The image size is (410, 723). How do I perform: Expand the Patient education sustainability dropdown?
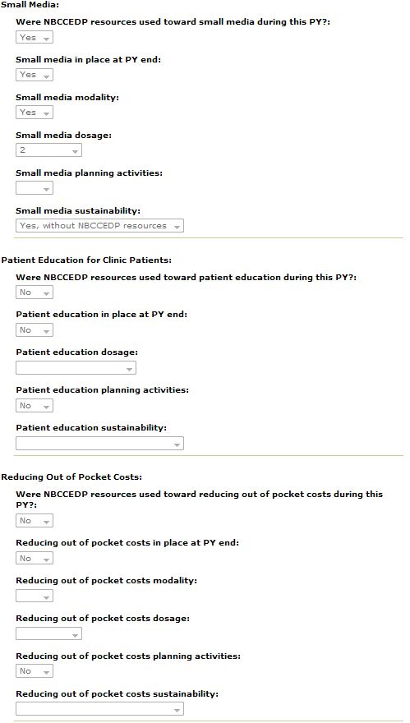[99, 444]
